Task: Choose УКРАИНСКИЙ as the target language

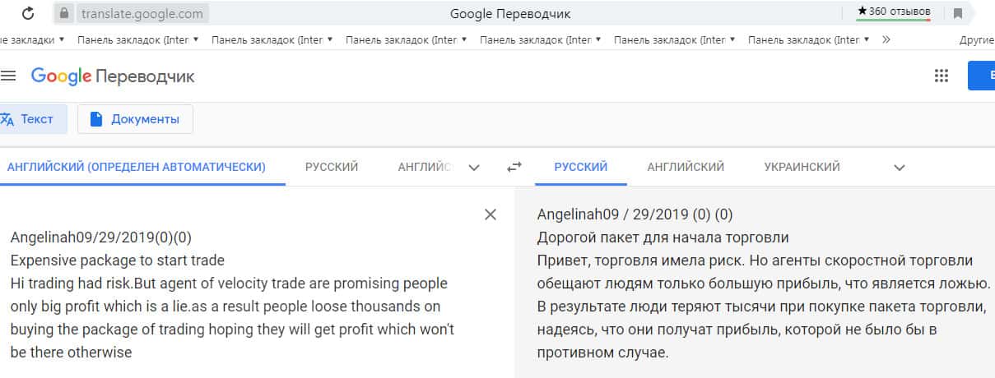Action: [802, 167]
